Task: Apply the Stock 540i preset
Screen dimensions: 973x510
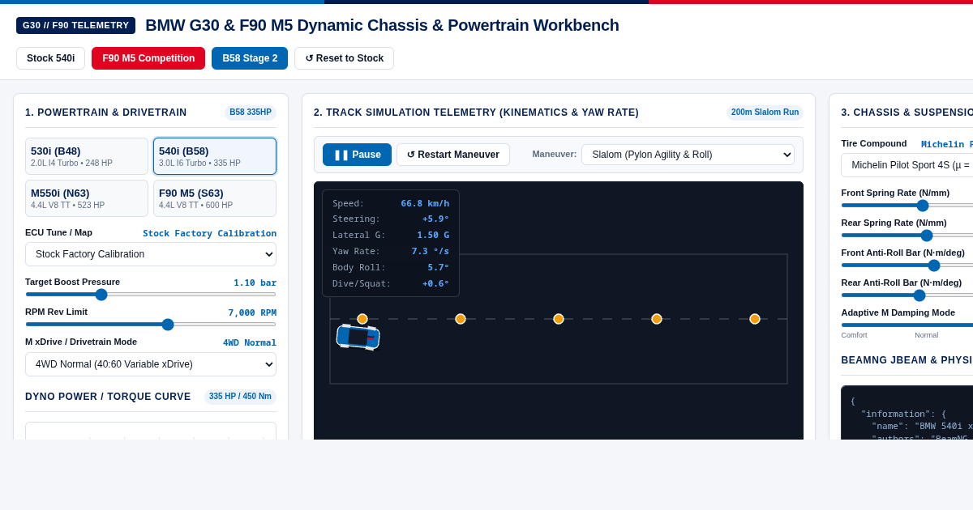Action: click(x=50, y=58)
